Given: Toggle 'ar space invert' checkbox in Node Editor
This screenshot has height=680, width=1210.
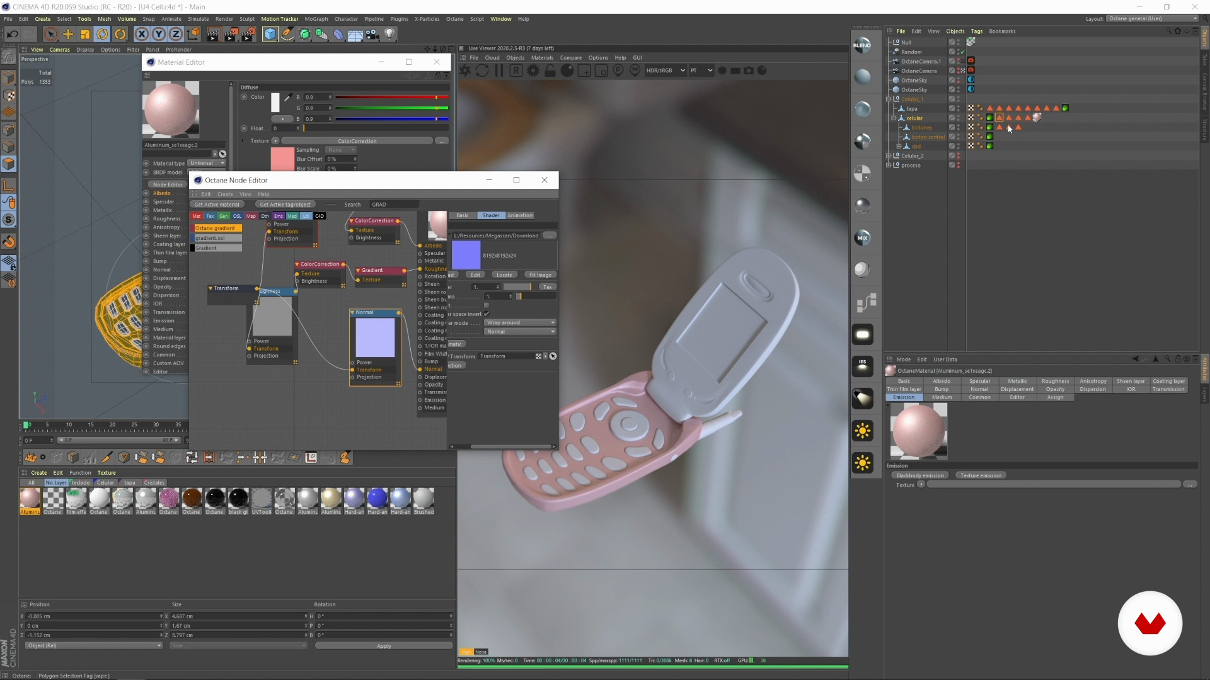Looking at the screenshot, I should click(487, 314).
